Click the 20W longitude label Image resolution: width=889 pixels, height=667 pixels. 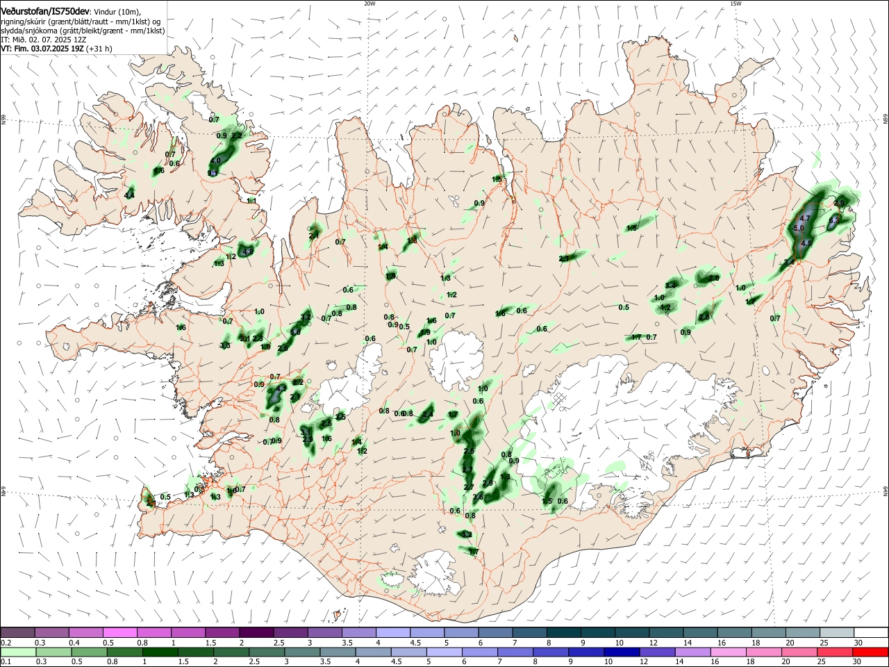coord(369,3)
